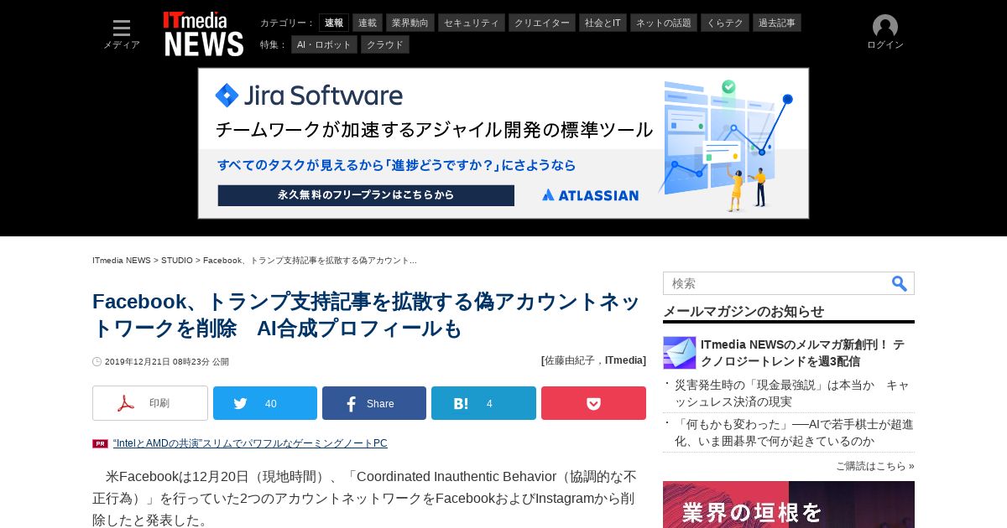The height and width of the screenshot is (528, 1007).
Task: Click the article headline about Facebook
Action: [367, 314]
